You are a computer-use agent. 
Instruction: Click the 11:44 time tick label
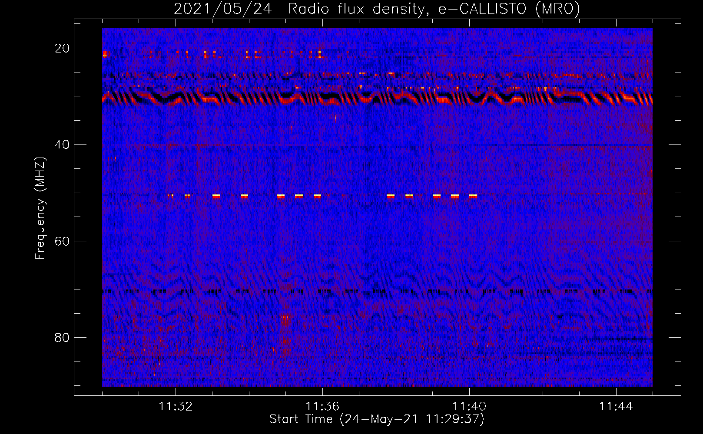pyautogui.click(x=616, y=407)
